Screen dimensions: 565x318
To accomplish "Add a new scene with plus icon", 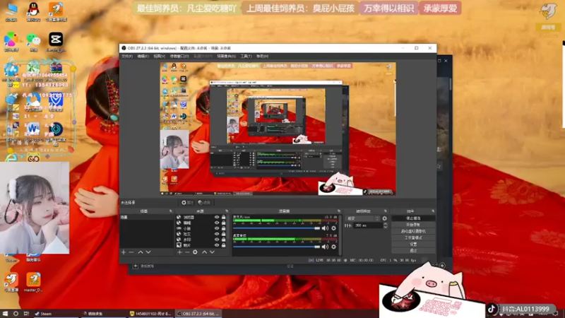I will pos(124,252).
